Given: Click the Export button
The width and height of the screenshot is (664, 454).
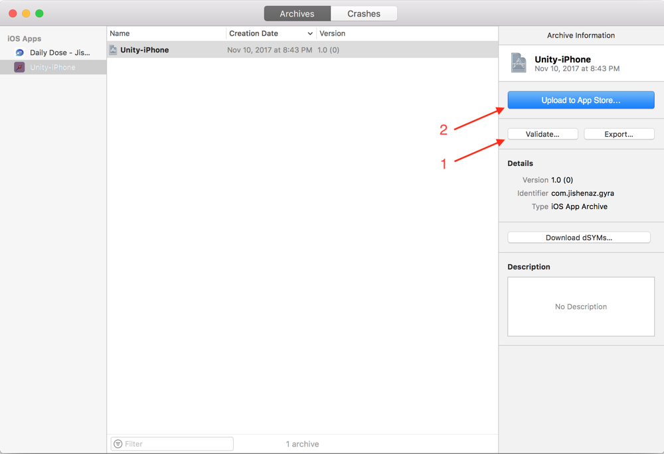Looking at the screenshot, I should (619, 134).
